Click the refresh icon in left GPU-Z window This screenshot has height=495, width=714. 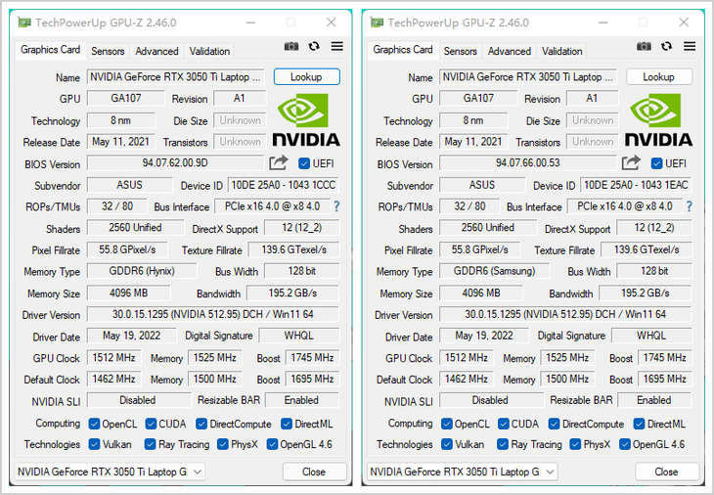[314, 46]
